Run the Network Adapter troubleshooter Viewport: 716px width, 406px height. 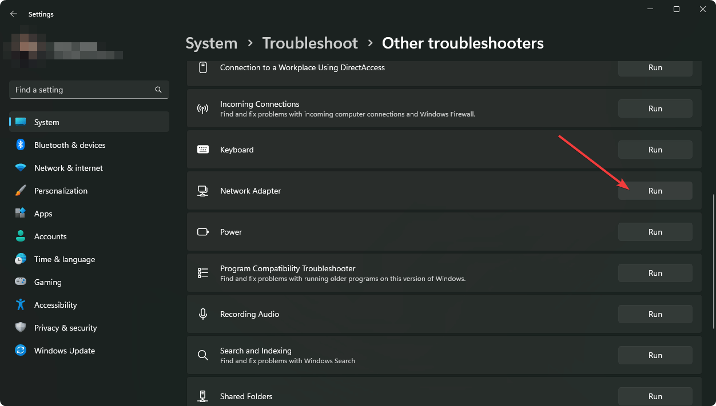[655, 191]
